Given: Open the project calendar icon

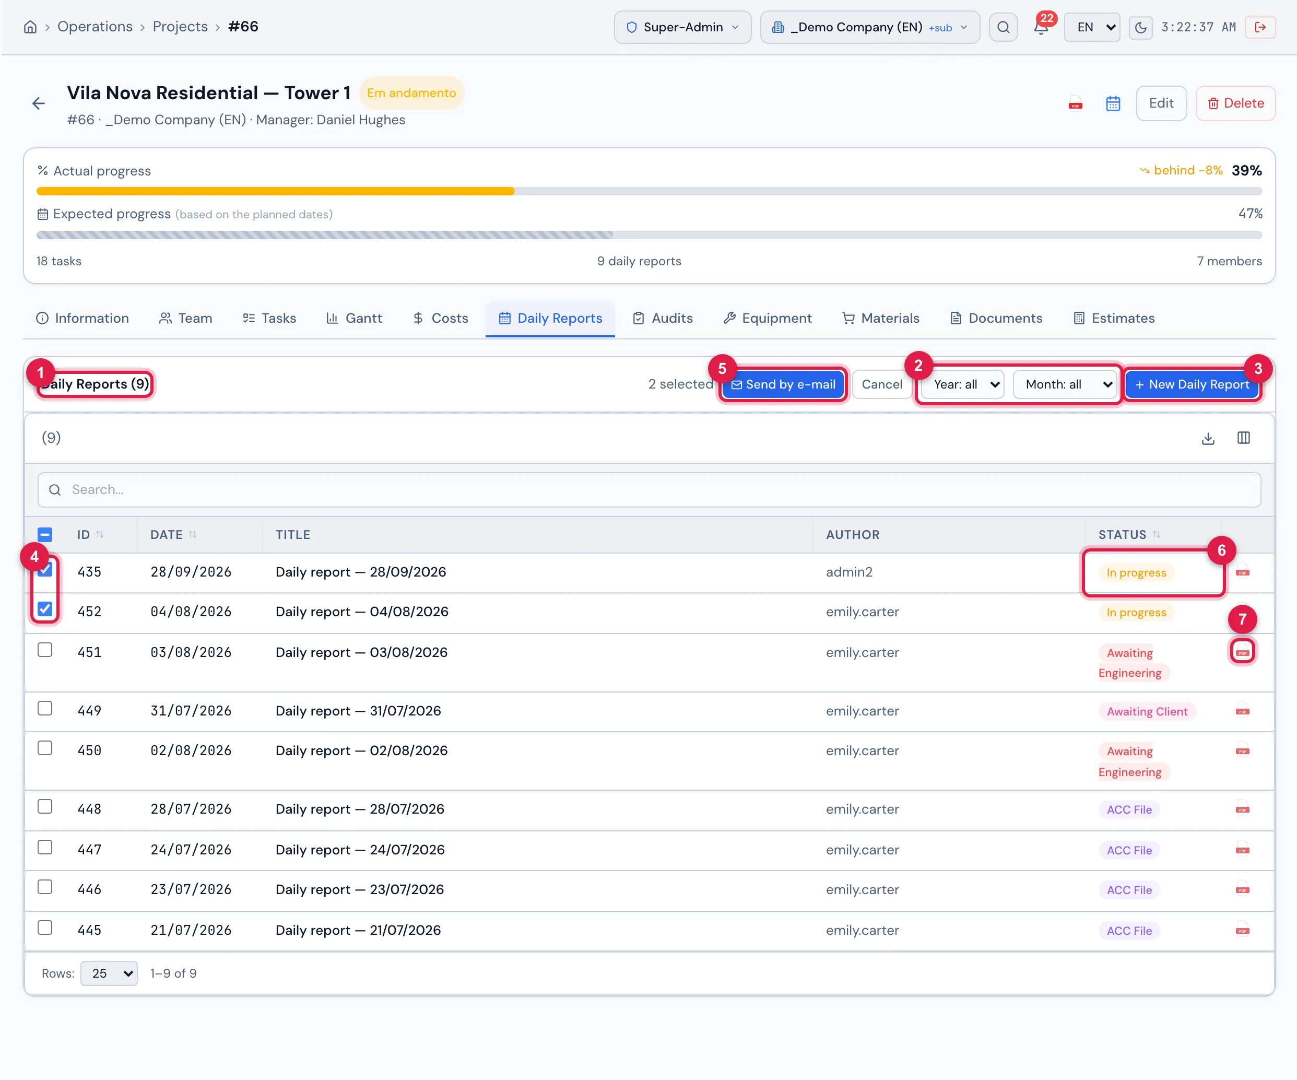Looking at the screenshot, I should [1113, 103].
